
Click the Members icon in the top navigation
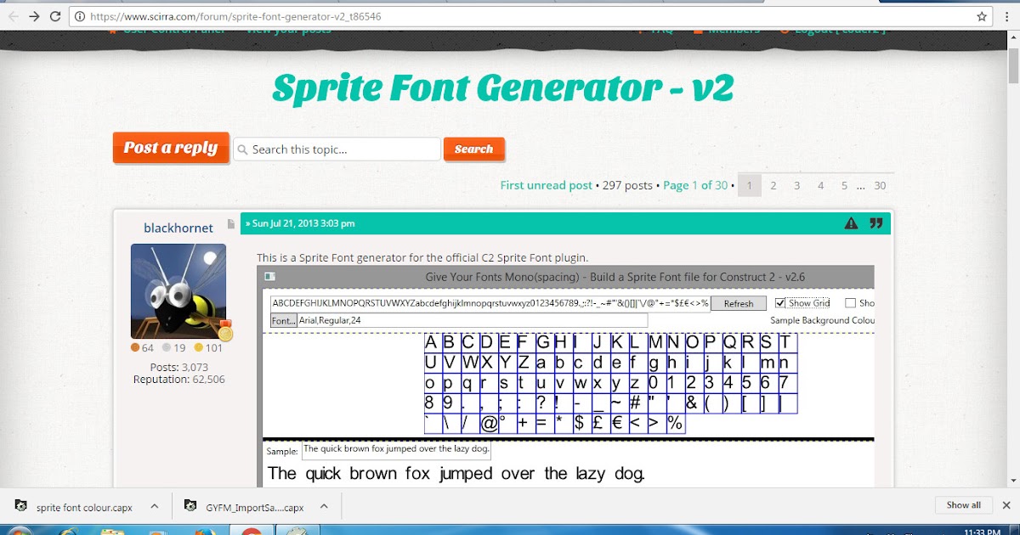pyautogui.click(x=699, y=28)
